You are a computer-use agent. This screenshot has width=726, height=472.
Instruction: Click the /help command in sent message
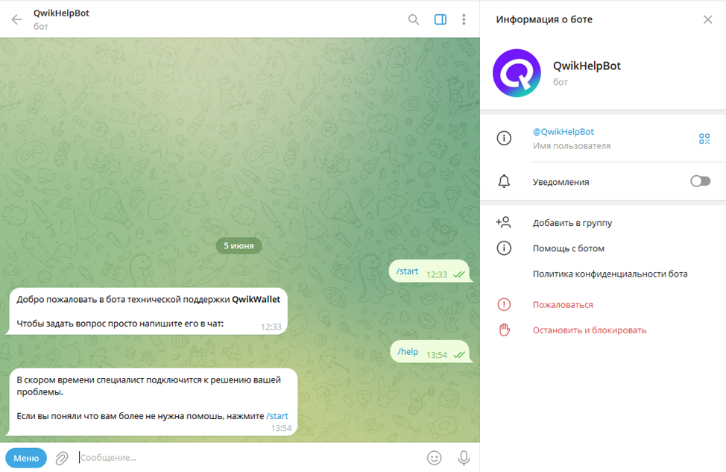408,351
